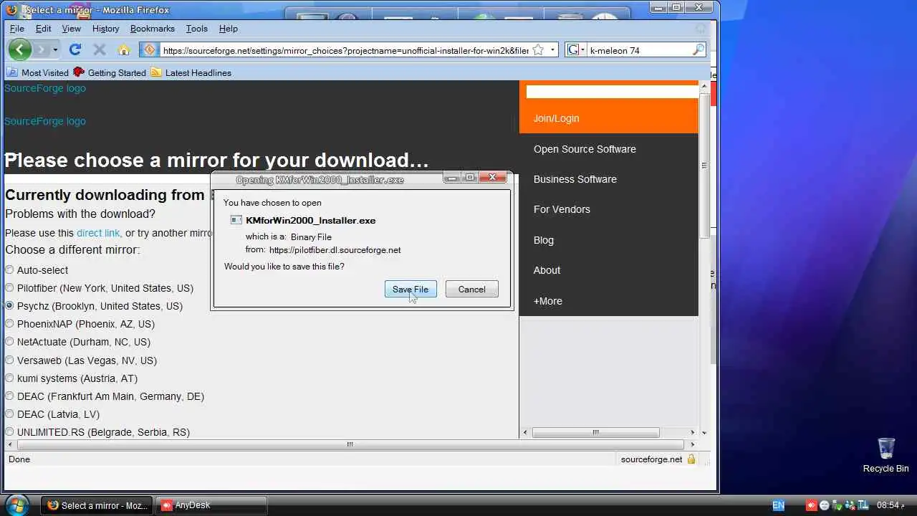Open the File menu
This screenshot has width=917, height=516.
(x=17, y=29)
